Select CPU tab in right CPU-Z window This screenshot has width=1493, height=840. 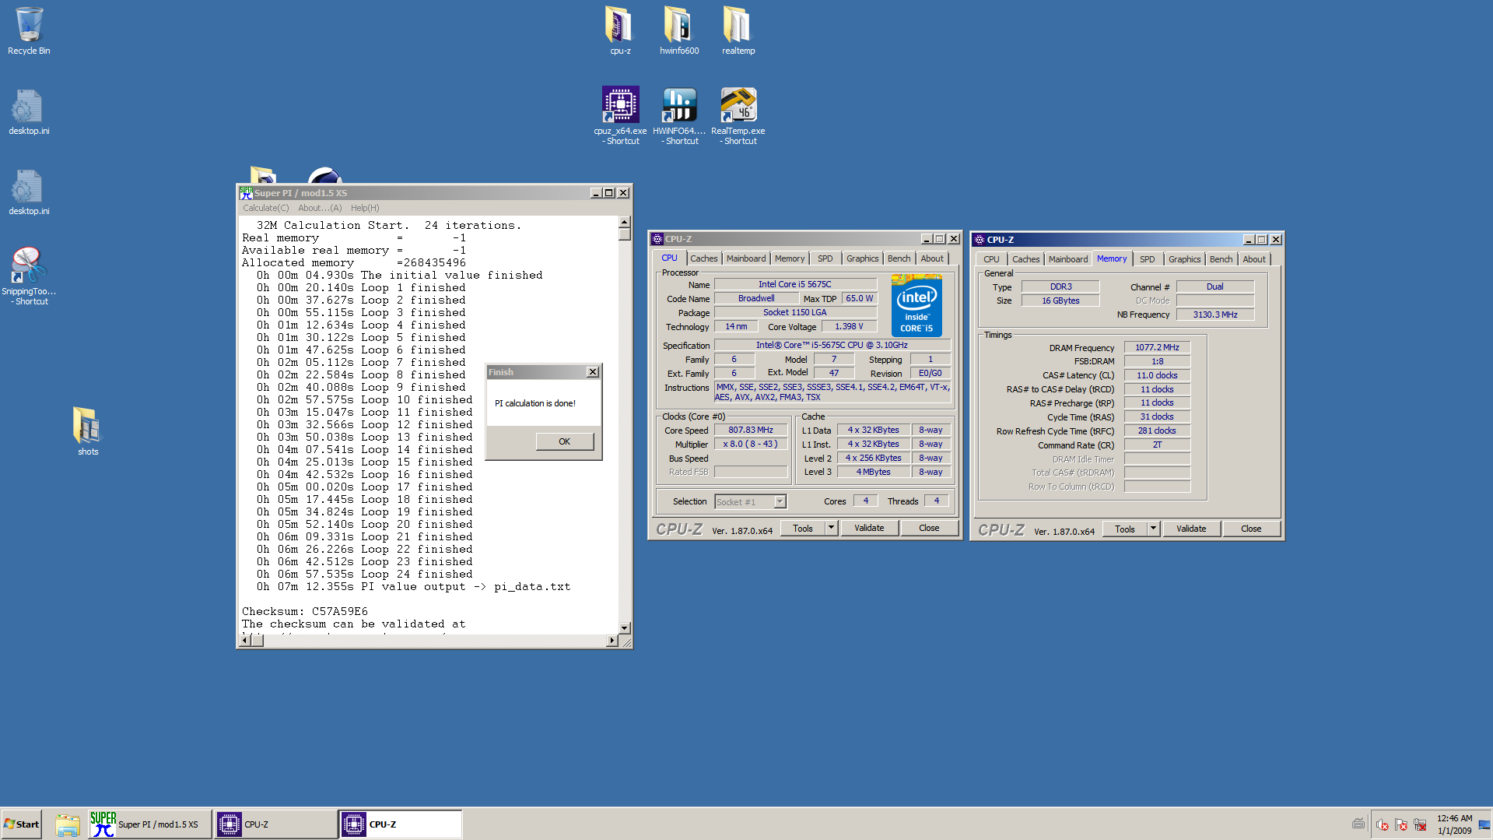991,259
